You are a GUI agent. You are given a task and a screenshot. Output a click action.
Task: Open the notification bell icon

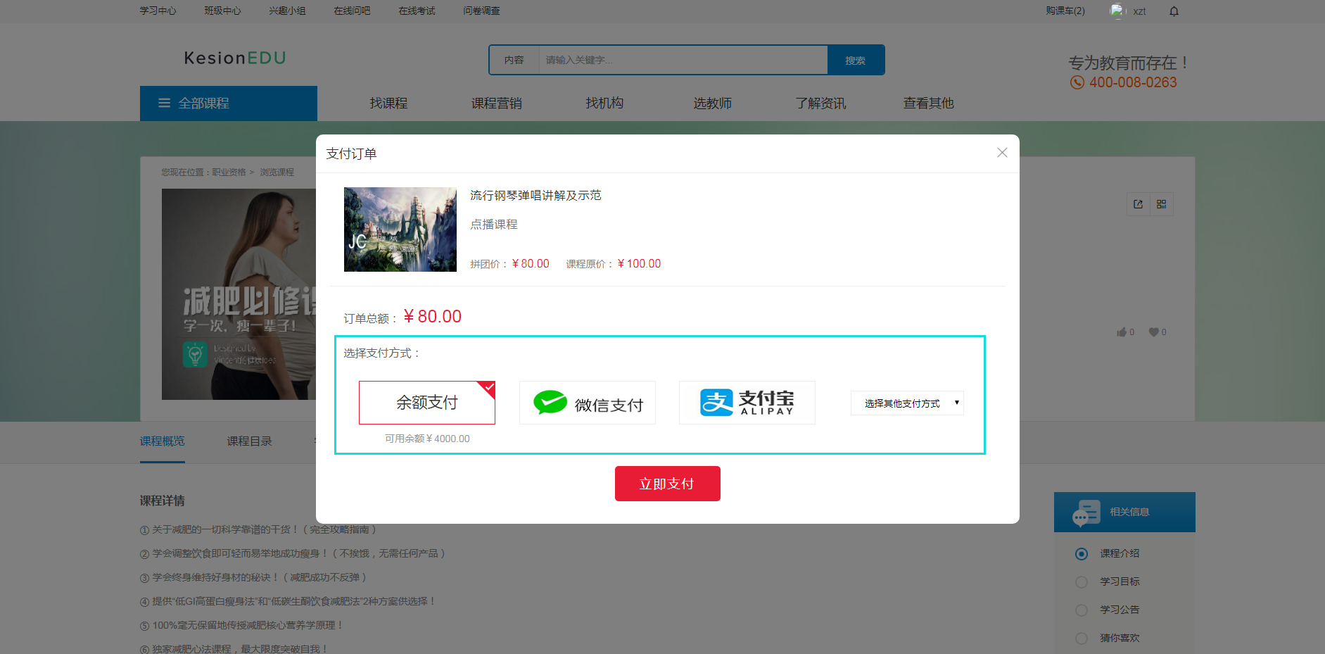[x=1174, y=11]
